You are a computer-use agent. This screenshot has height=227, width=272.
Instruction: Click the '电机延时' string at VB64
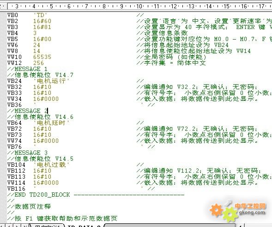click(x=51, y=122)
